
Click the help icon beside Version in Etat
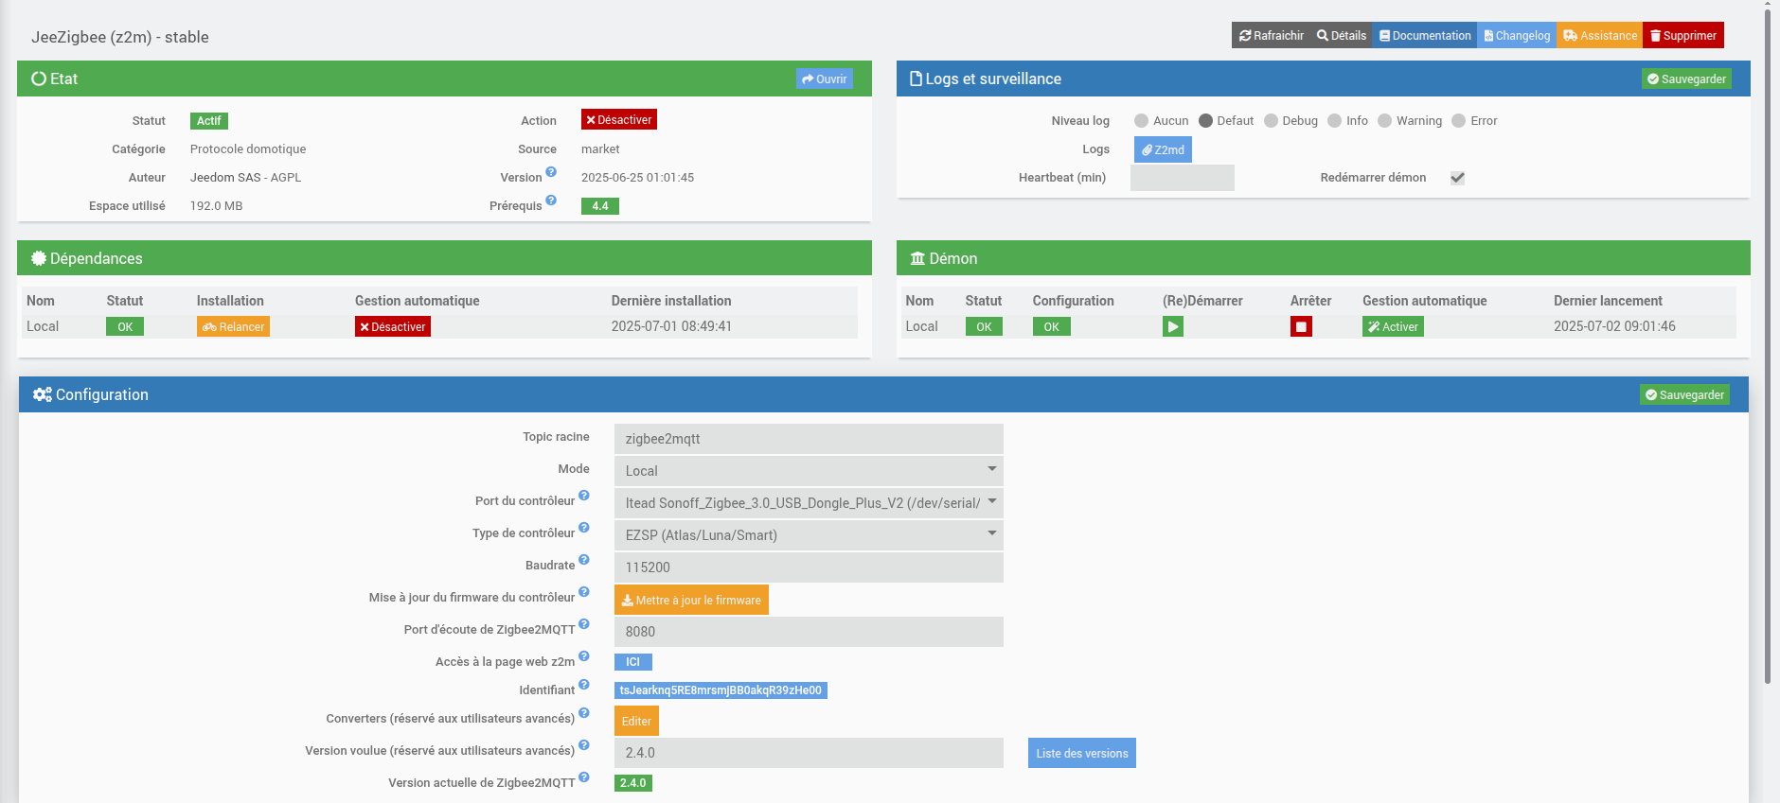551,172
